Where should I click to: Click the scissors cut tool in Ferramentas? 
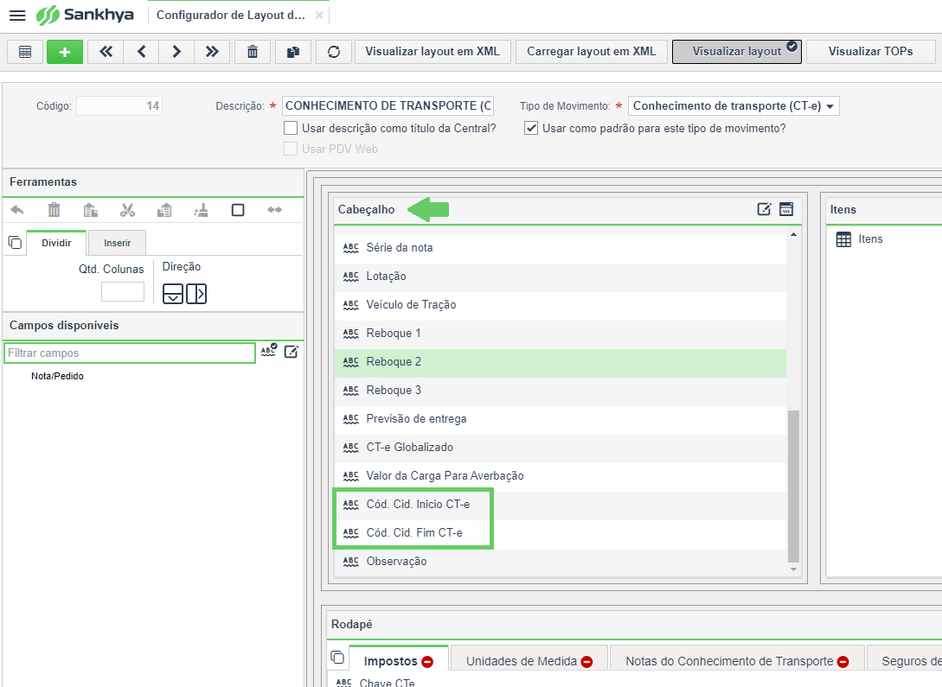click(127, 210)
